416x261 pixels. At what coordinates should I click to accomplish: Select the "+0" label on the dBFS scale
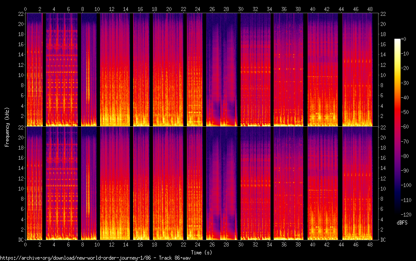[405, 40]
